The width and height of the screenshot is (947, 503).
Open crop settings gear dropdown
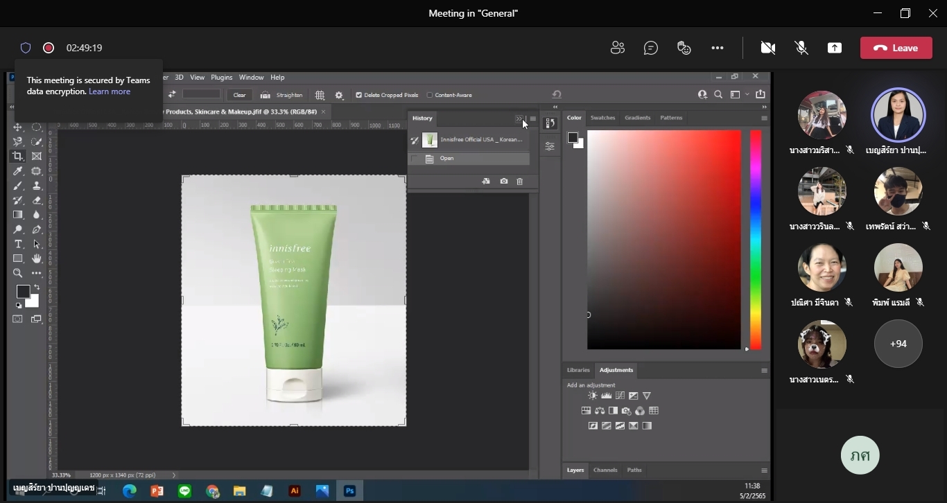339,95
